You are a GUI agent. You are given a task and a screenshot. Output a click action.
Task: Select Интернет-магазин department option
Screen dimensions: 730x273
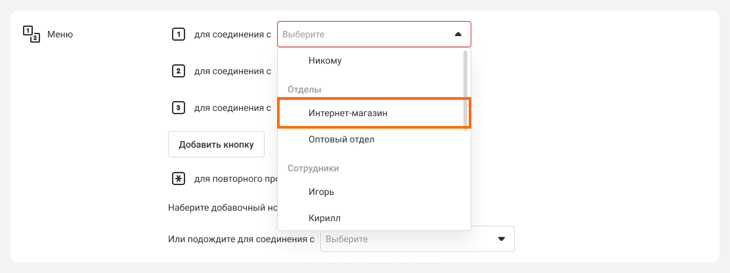348,113
